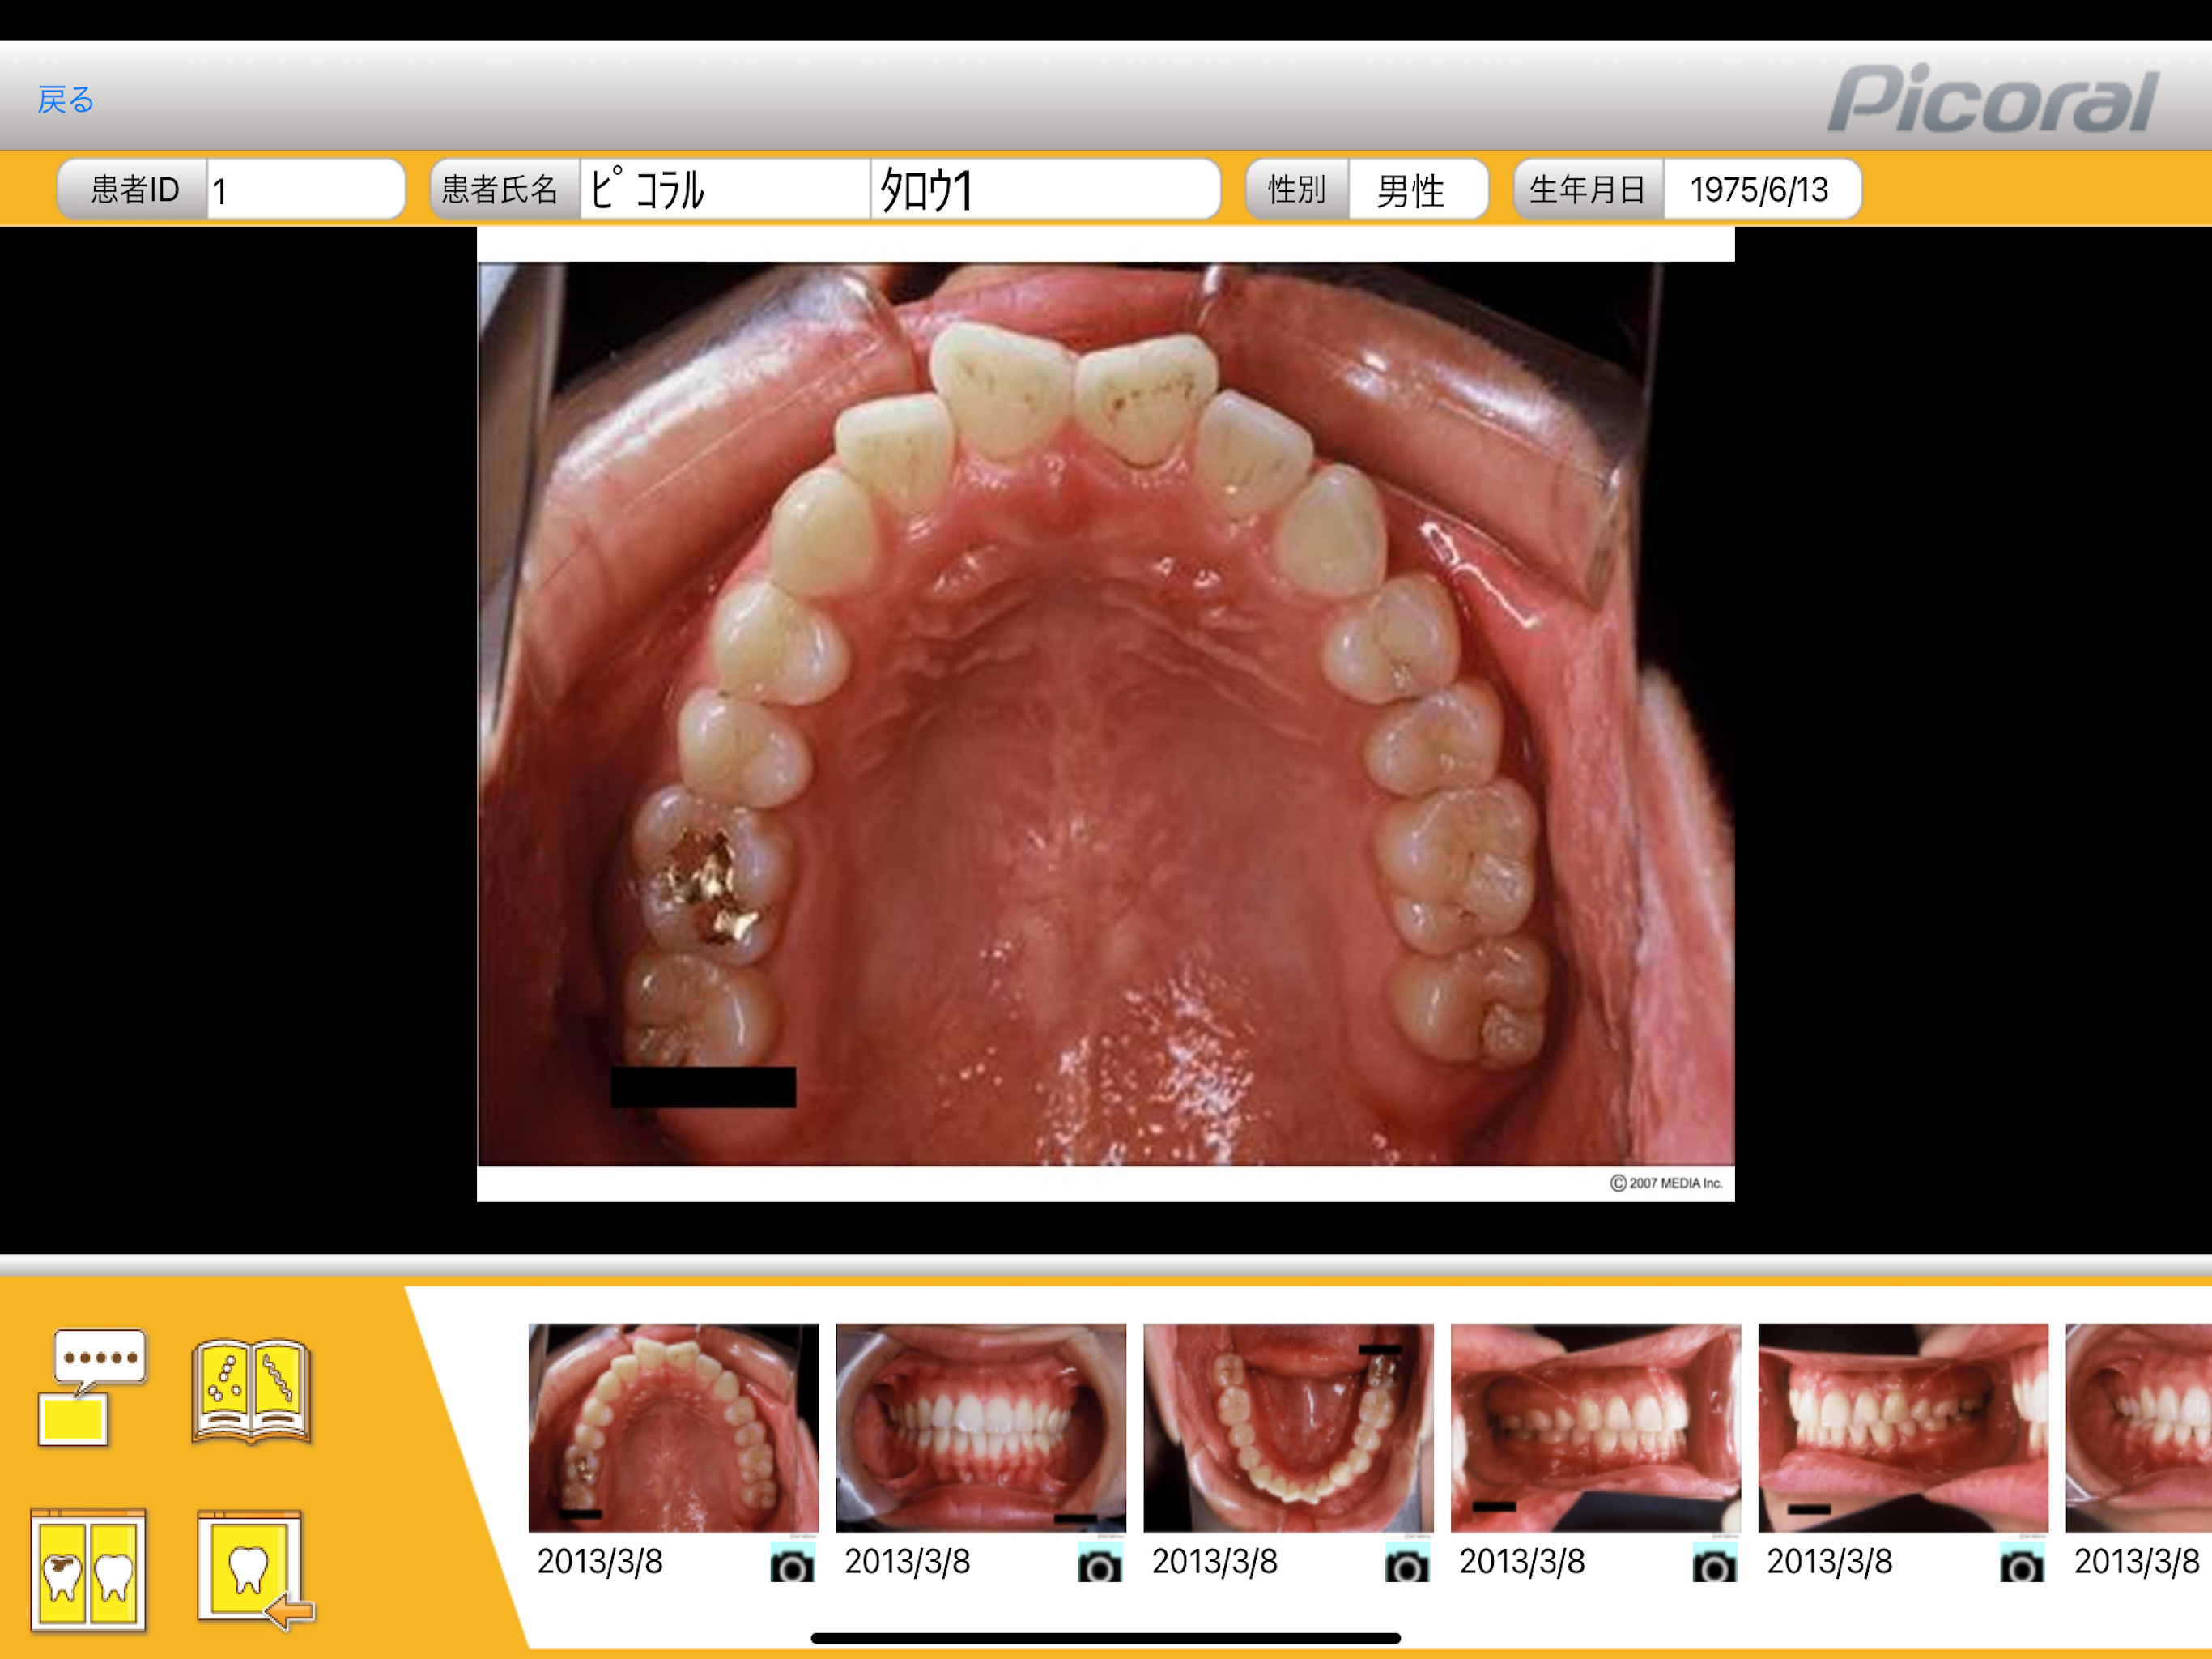Click date 2013/3/8 under fourth thumbnail
This screenshot has height=1659, width=2212.
(1522, 1561)
